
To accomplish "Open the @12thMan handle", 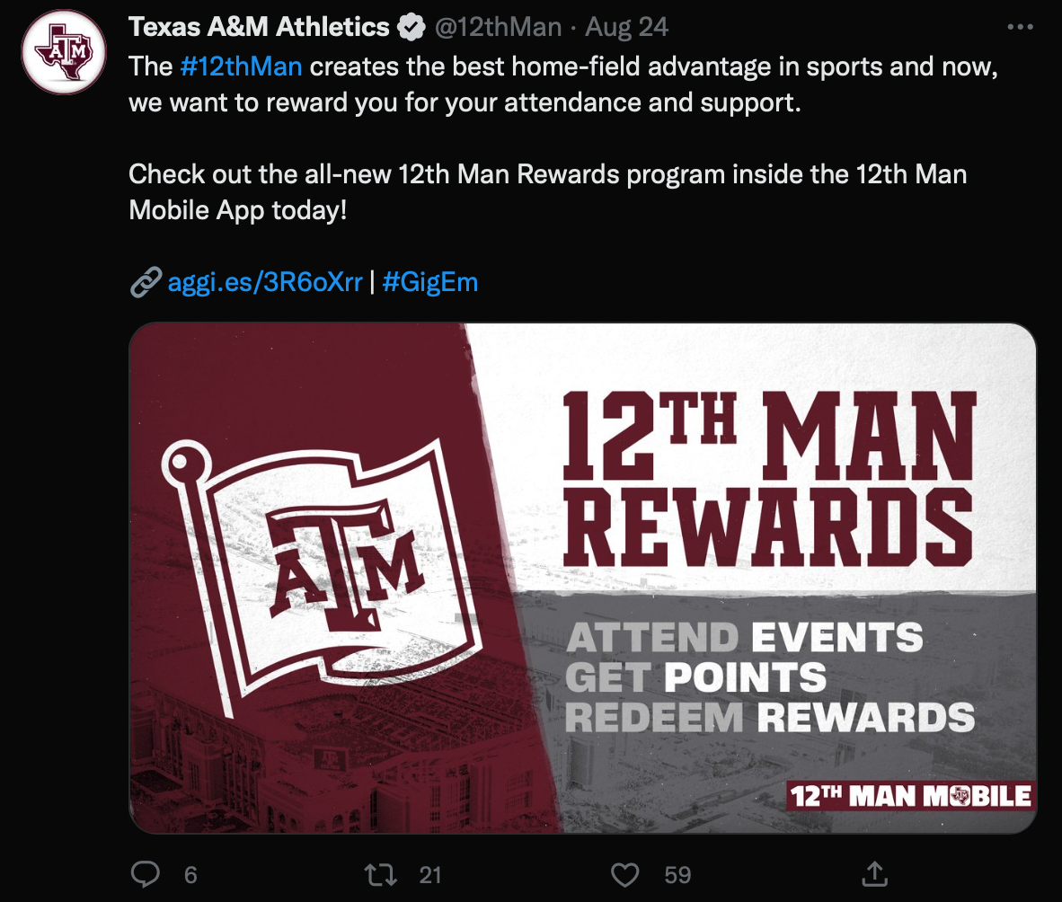I will click(x=498, y=27).
